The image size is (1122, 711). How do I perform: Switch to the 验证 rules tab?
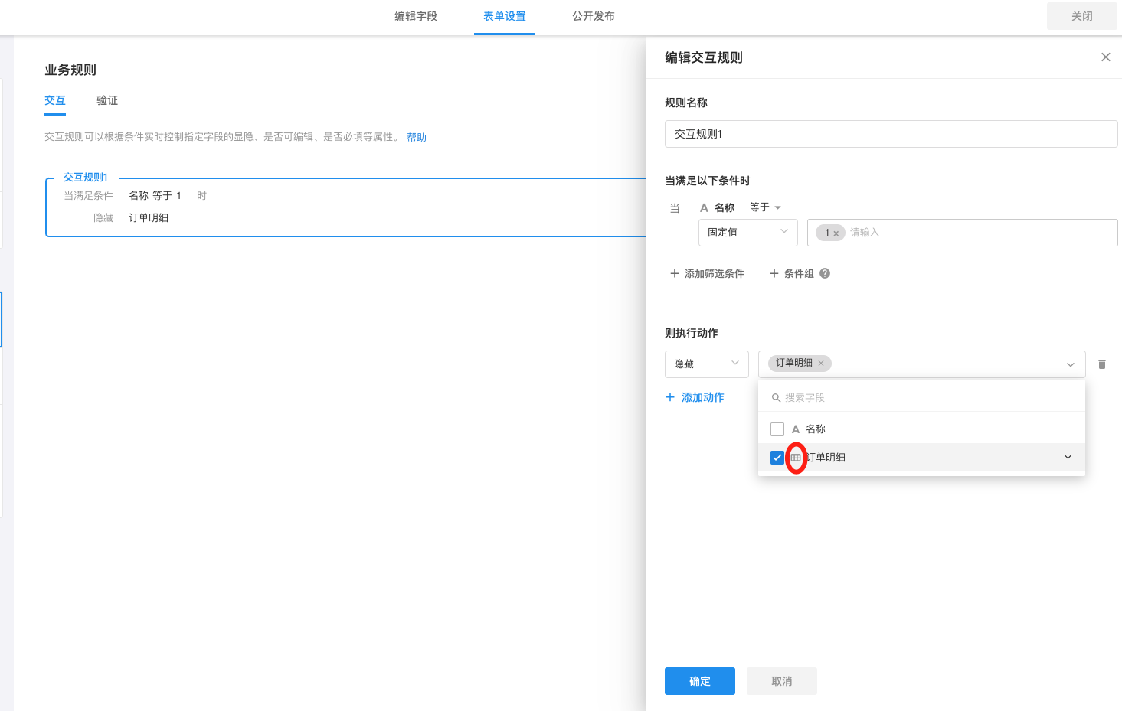click(107, 100)
